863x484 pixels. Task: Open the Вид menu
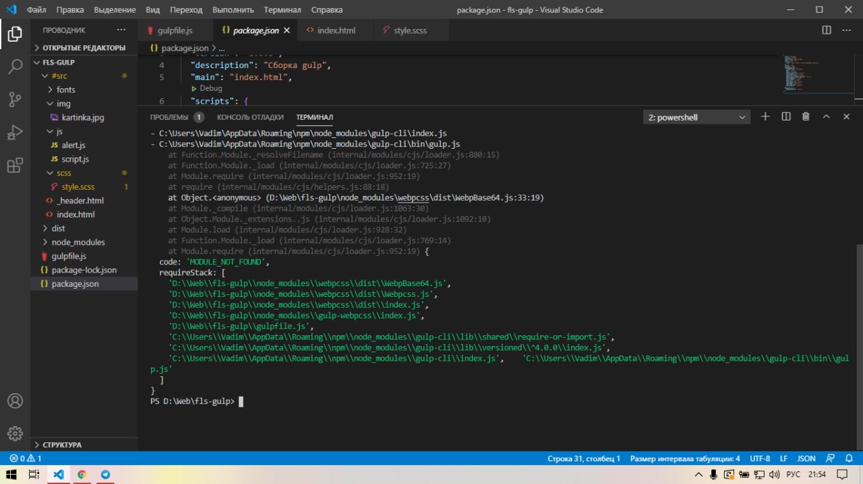[x=153, y=10]
